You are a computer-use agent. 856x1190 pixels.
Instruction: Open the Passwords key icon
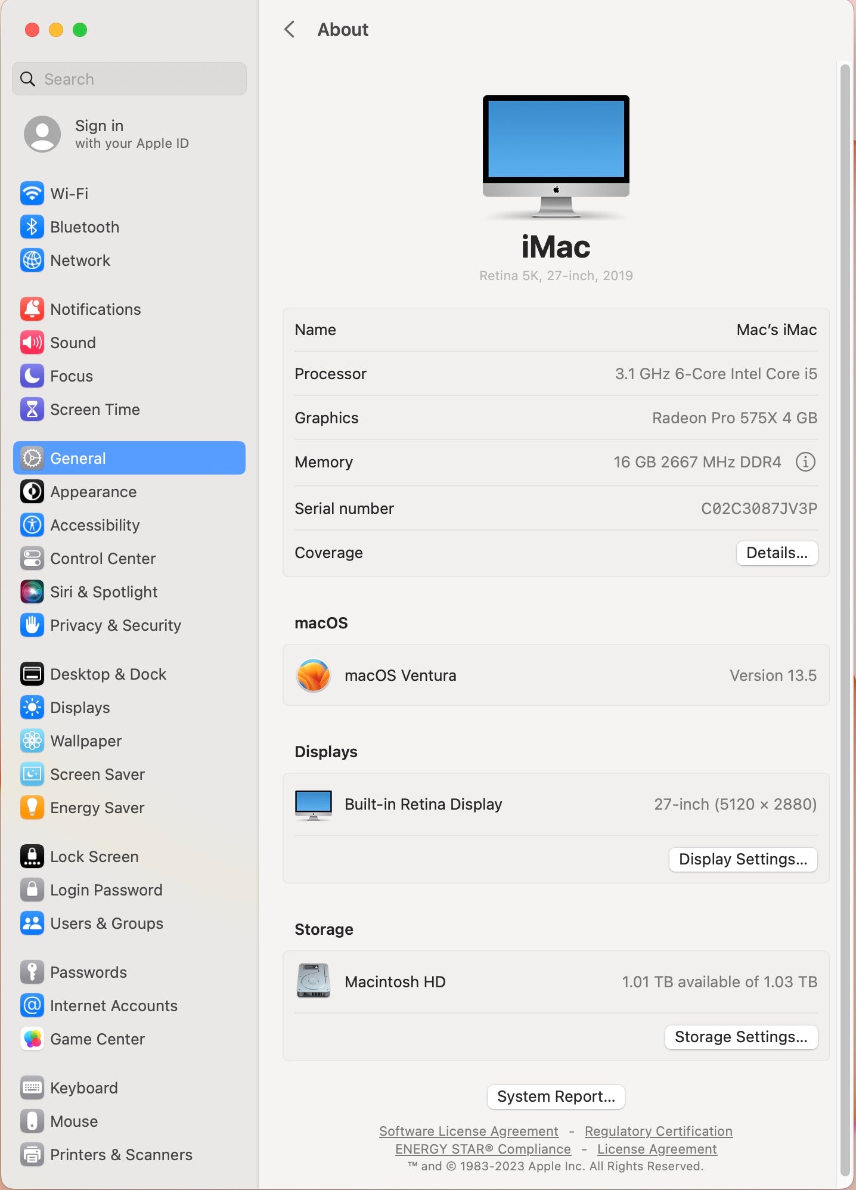point(32,972)
